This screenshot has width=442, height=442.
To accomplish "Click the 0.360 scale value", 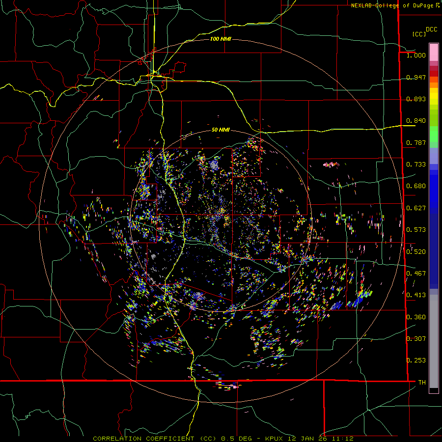I will [x=416, y=317].
